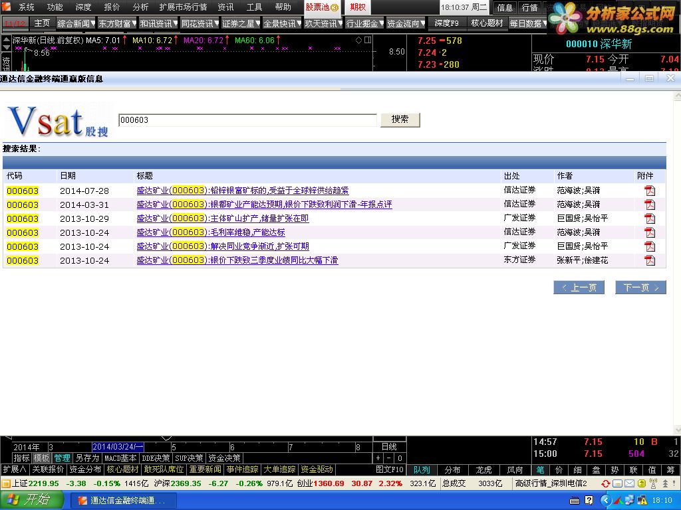Click the message card icon in status bar
The width and height of the screenshot is (681, 510).
[617, 483]
